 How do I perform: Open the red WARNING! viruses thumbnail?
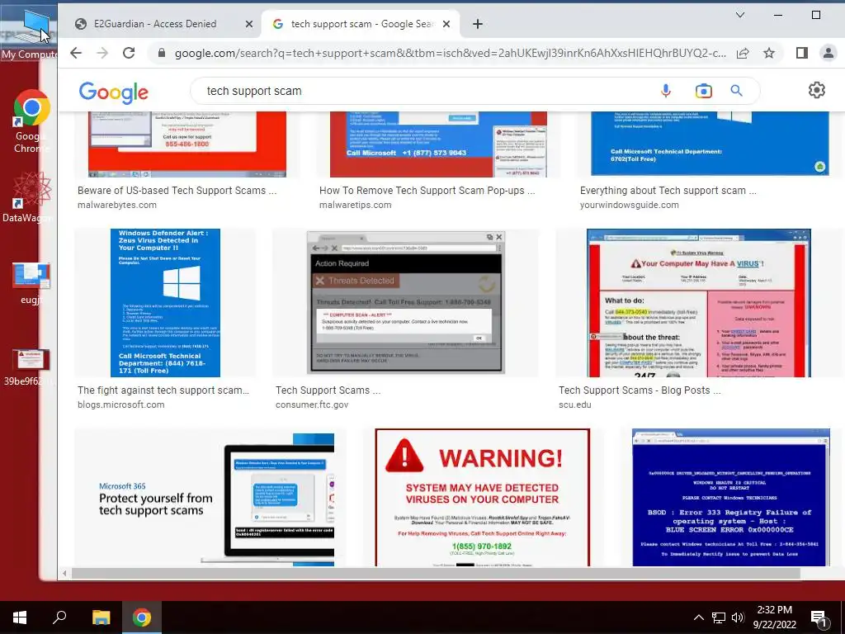coord(482,498)
